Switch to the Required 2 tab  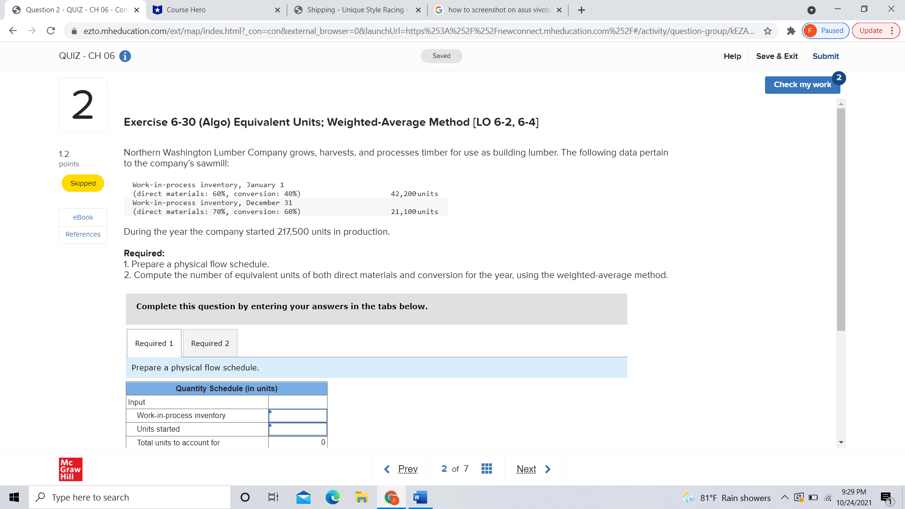pos(210,343)
